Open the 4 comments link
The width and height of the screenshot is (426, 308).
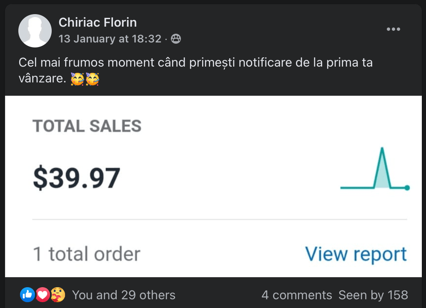pos(296,295)
